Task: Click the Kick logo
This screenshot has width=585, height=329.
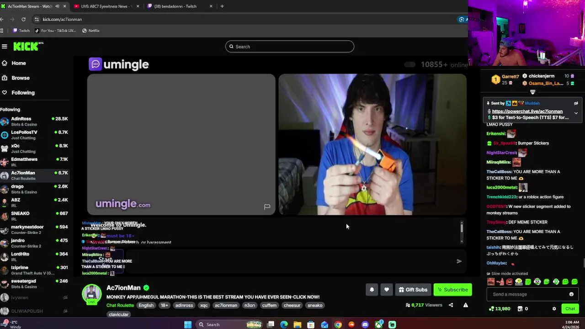Action: (x=27, y=46)
